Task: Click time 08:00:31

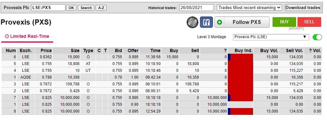Action: click(153, 91)
